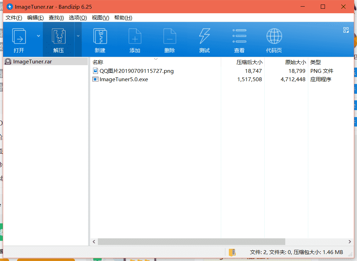Click compressed size 1,517,508 cell
Image resolution: width=357 pixels, height=261 pixels.
[x=249, y=79]
